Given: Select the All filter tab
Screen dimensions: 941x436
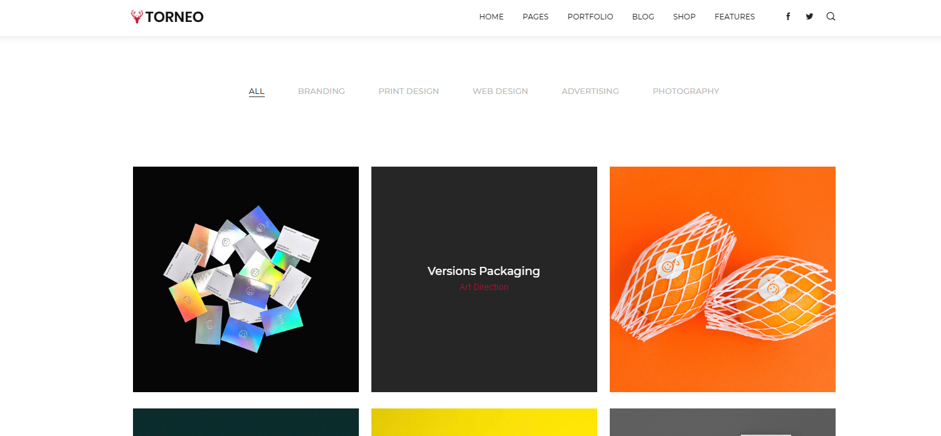Looking at the screenshot, I should pos(257,91).
